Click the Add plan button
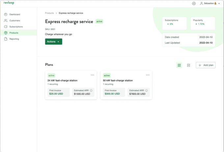Screen dimensions: 224x152 click(206, 65)
